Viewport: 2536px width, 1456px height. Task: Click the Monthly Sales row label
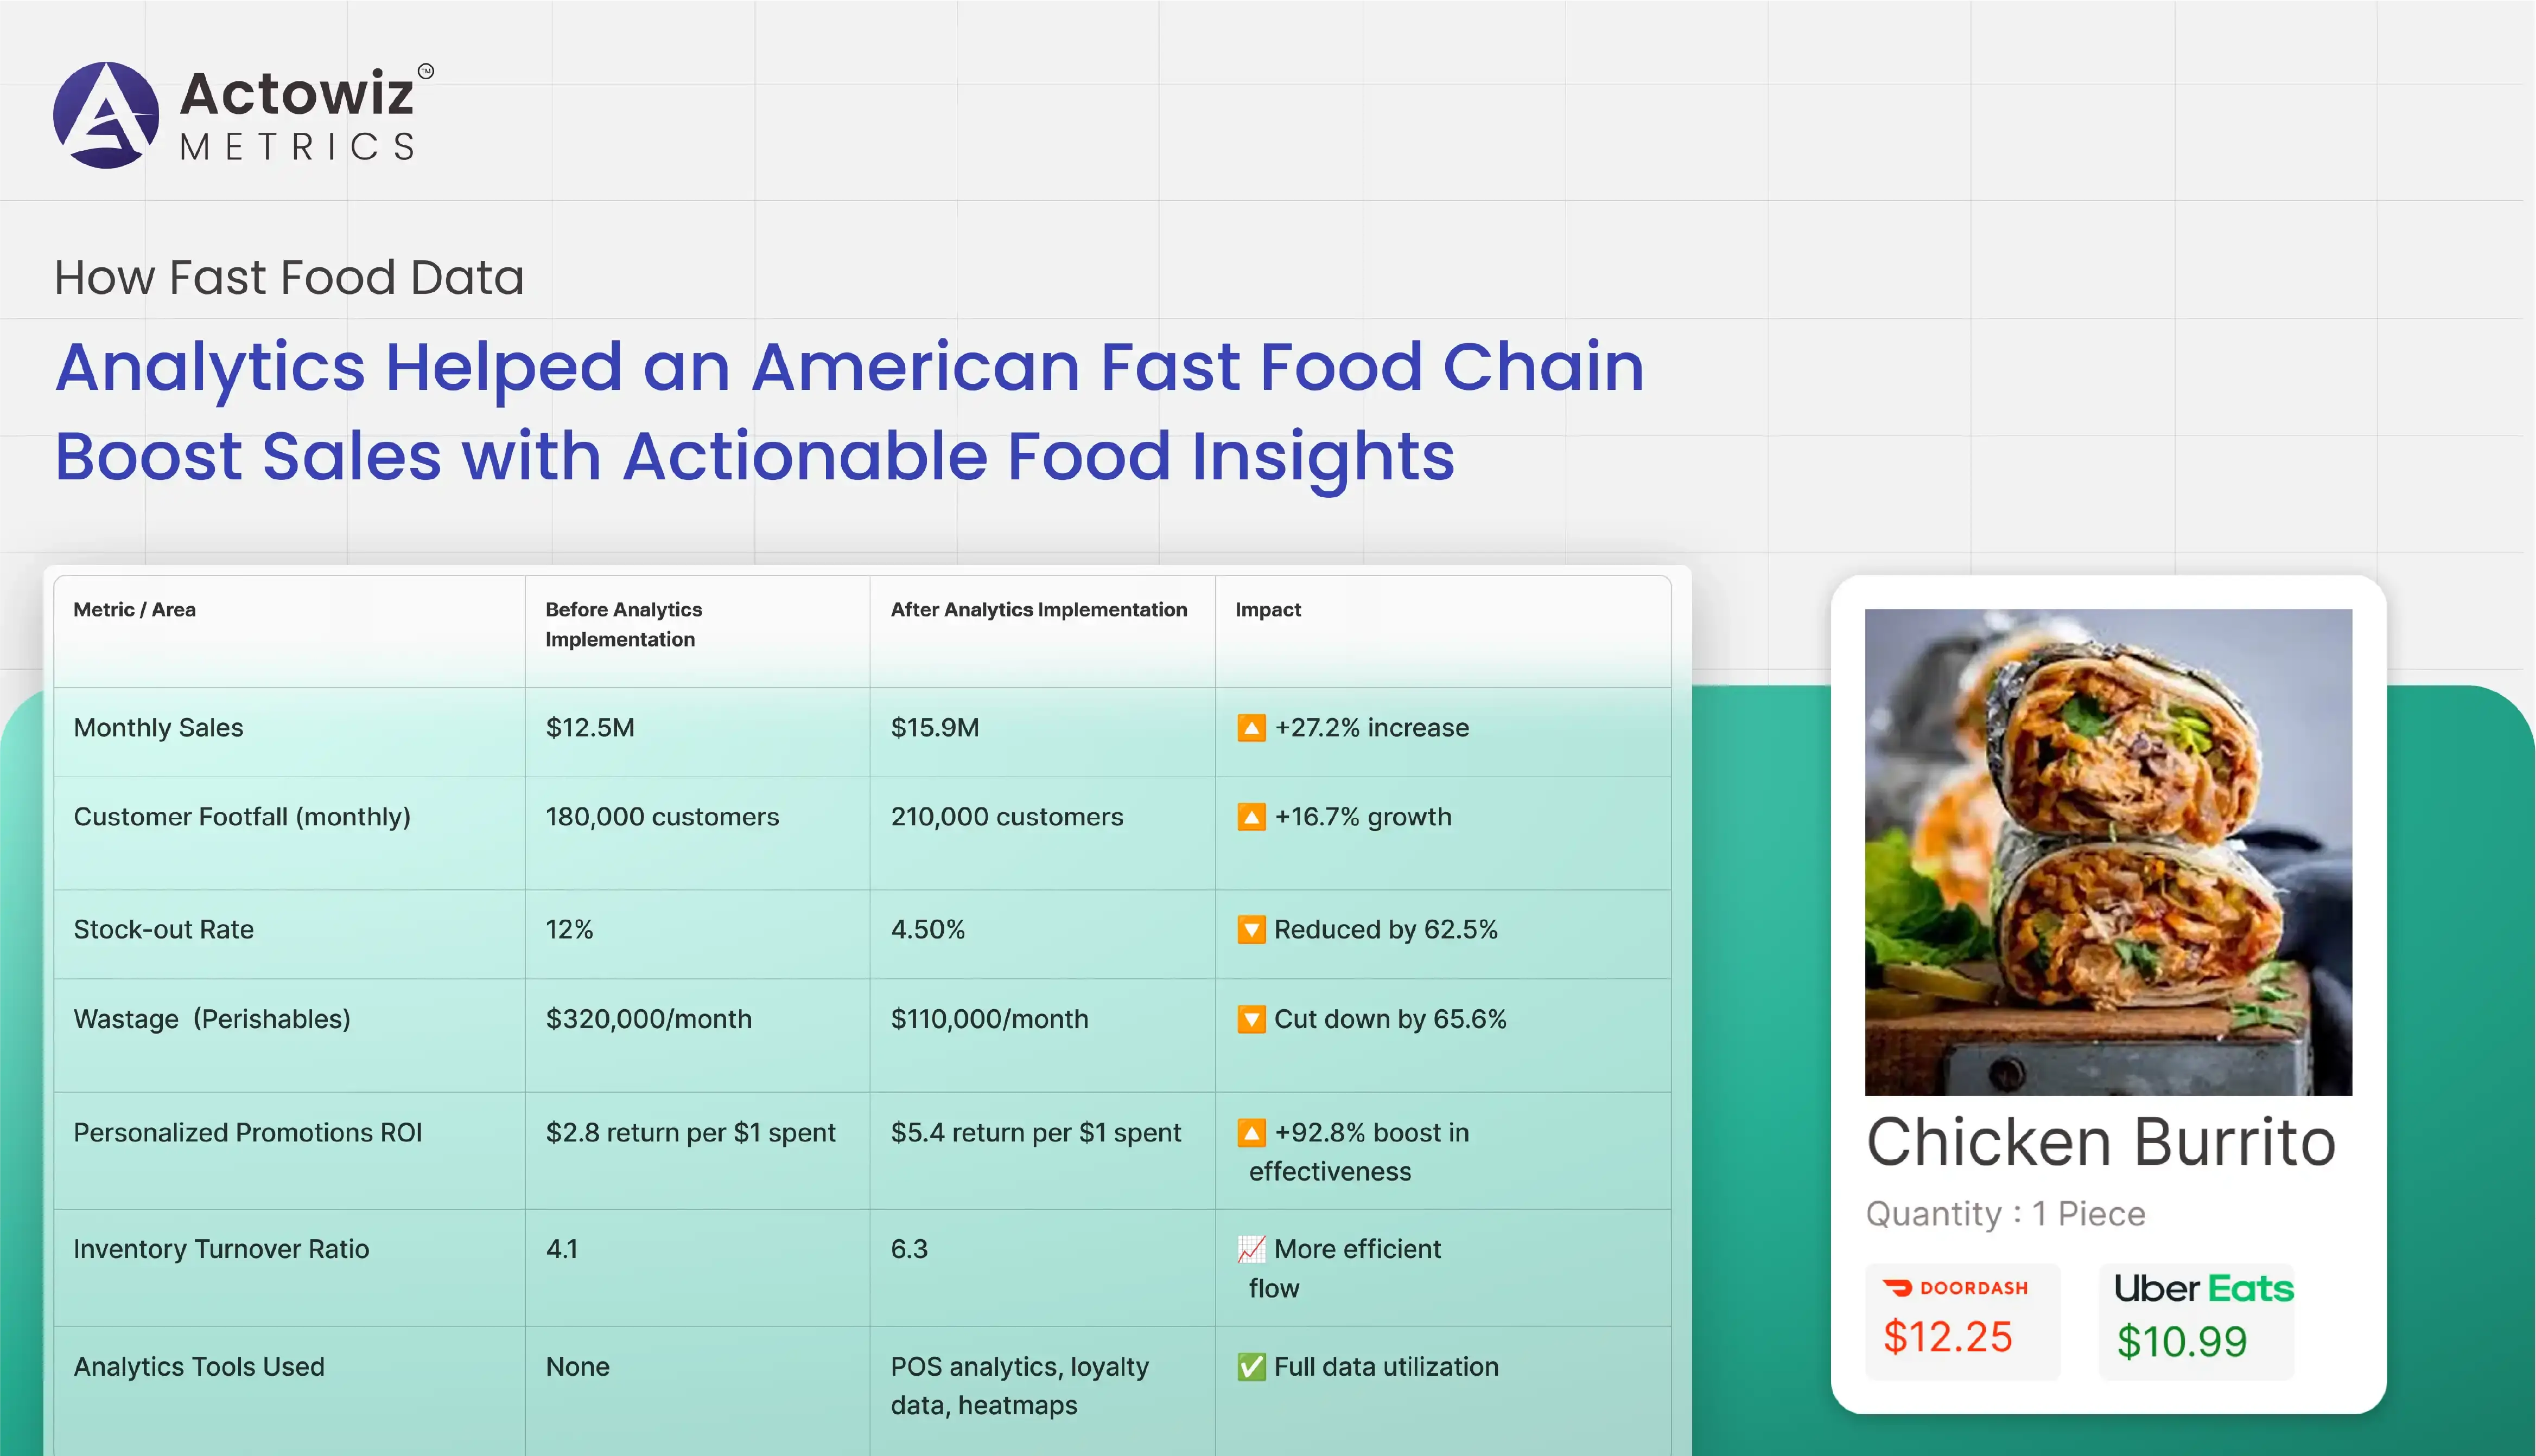click(x=158, y=728)
